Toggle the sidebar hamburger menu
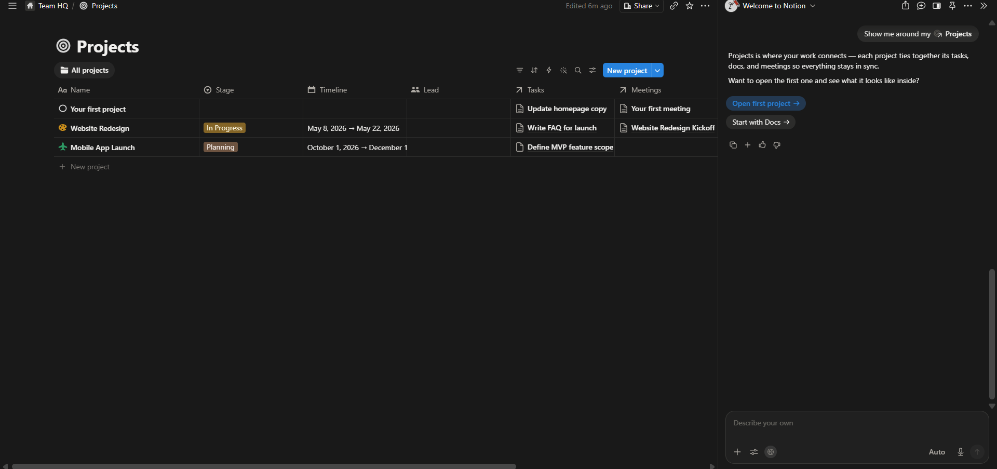This screenshot has width=997, height=469. (x=12, y=6)
